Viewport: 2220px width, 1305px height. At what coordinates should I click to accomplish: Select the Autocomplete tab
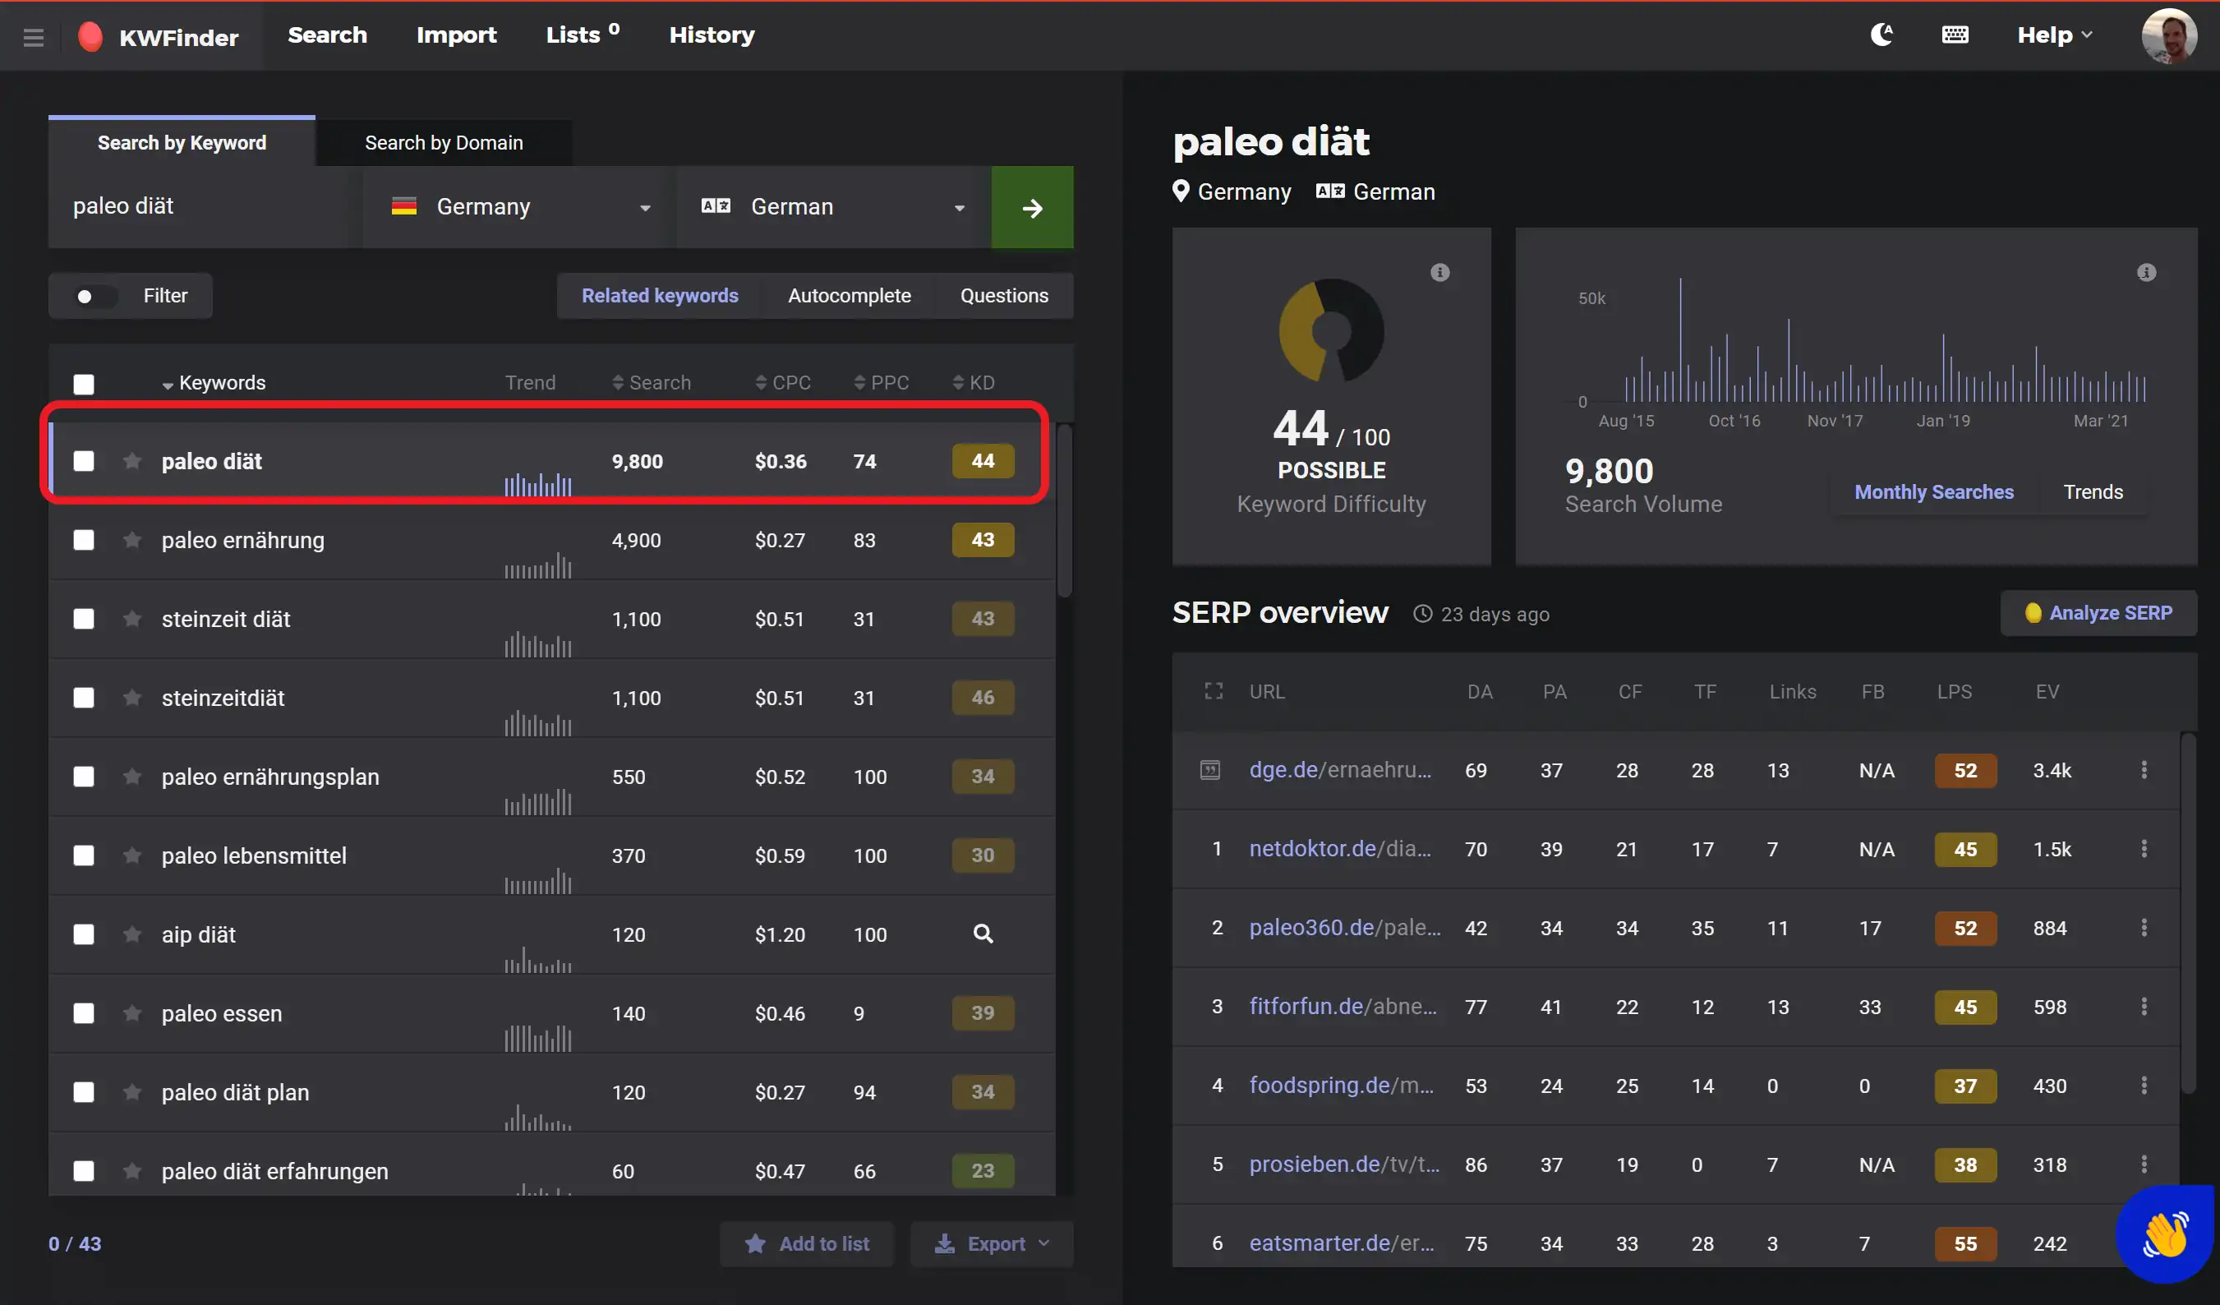[x=849, y=296]
